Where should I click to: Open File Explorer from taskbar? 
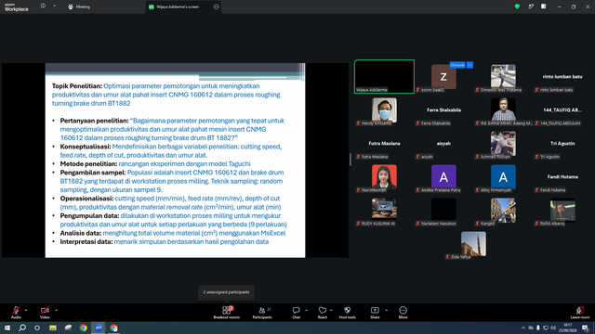pos(53,328)
